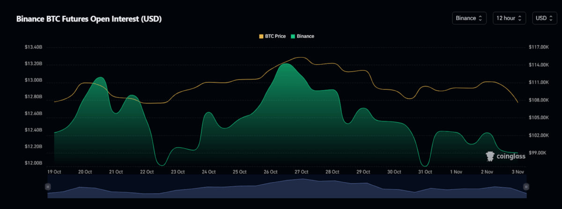Click the $99.00K right axis label
The image size is (562, 209).
[537, 153]
